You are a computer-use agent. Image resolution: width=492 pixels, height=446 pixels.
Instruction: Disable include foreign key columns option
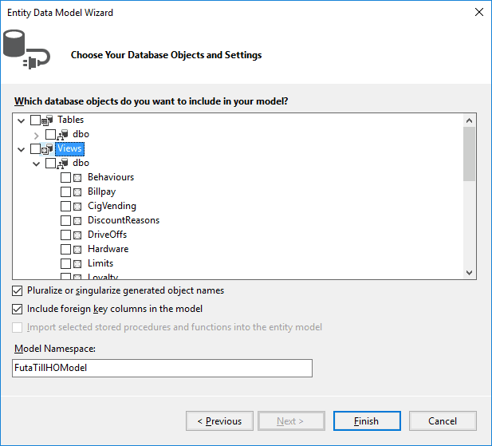[x=18, y=309]
